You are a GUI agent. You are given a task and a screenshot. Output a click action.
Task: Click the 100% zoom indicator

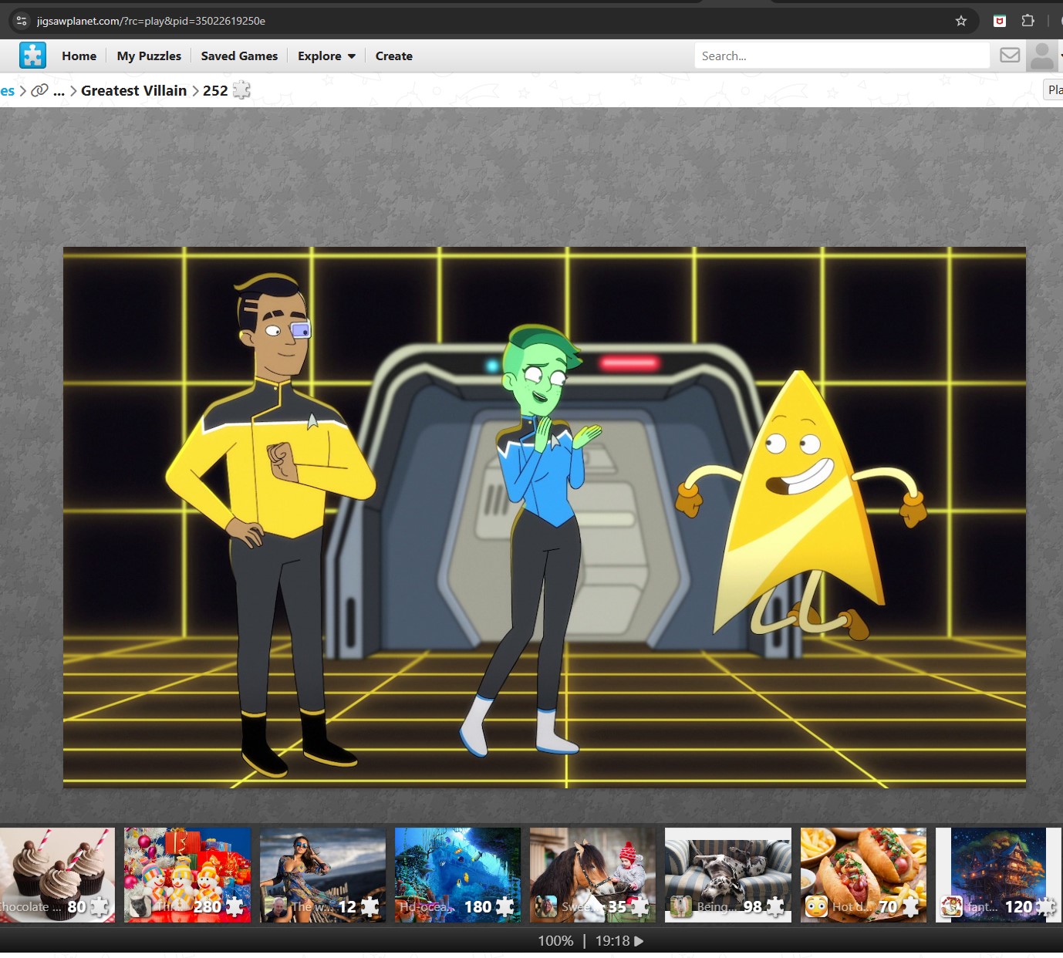(555, 941)
